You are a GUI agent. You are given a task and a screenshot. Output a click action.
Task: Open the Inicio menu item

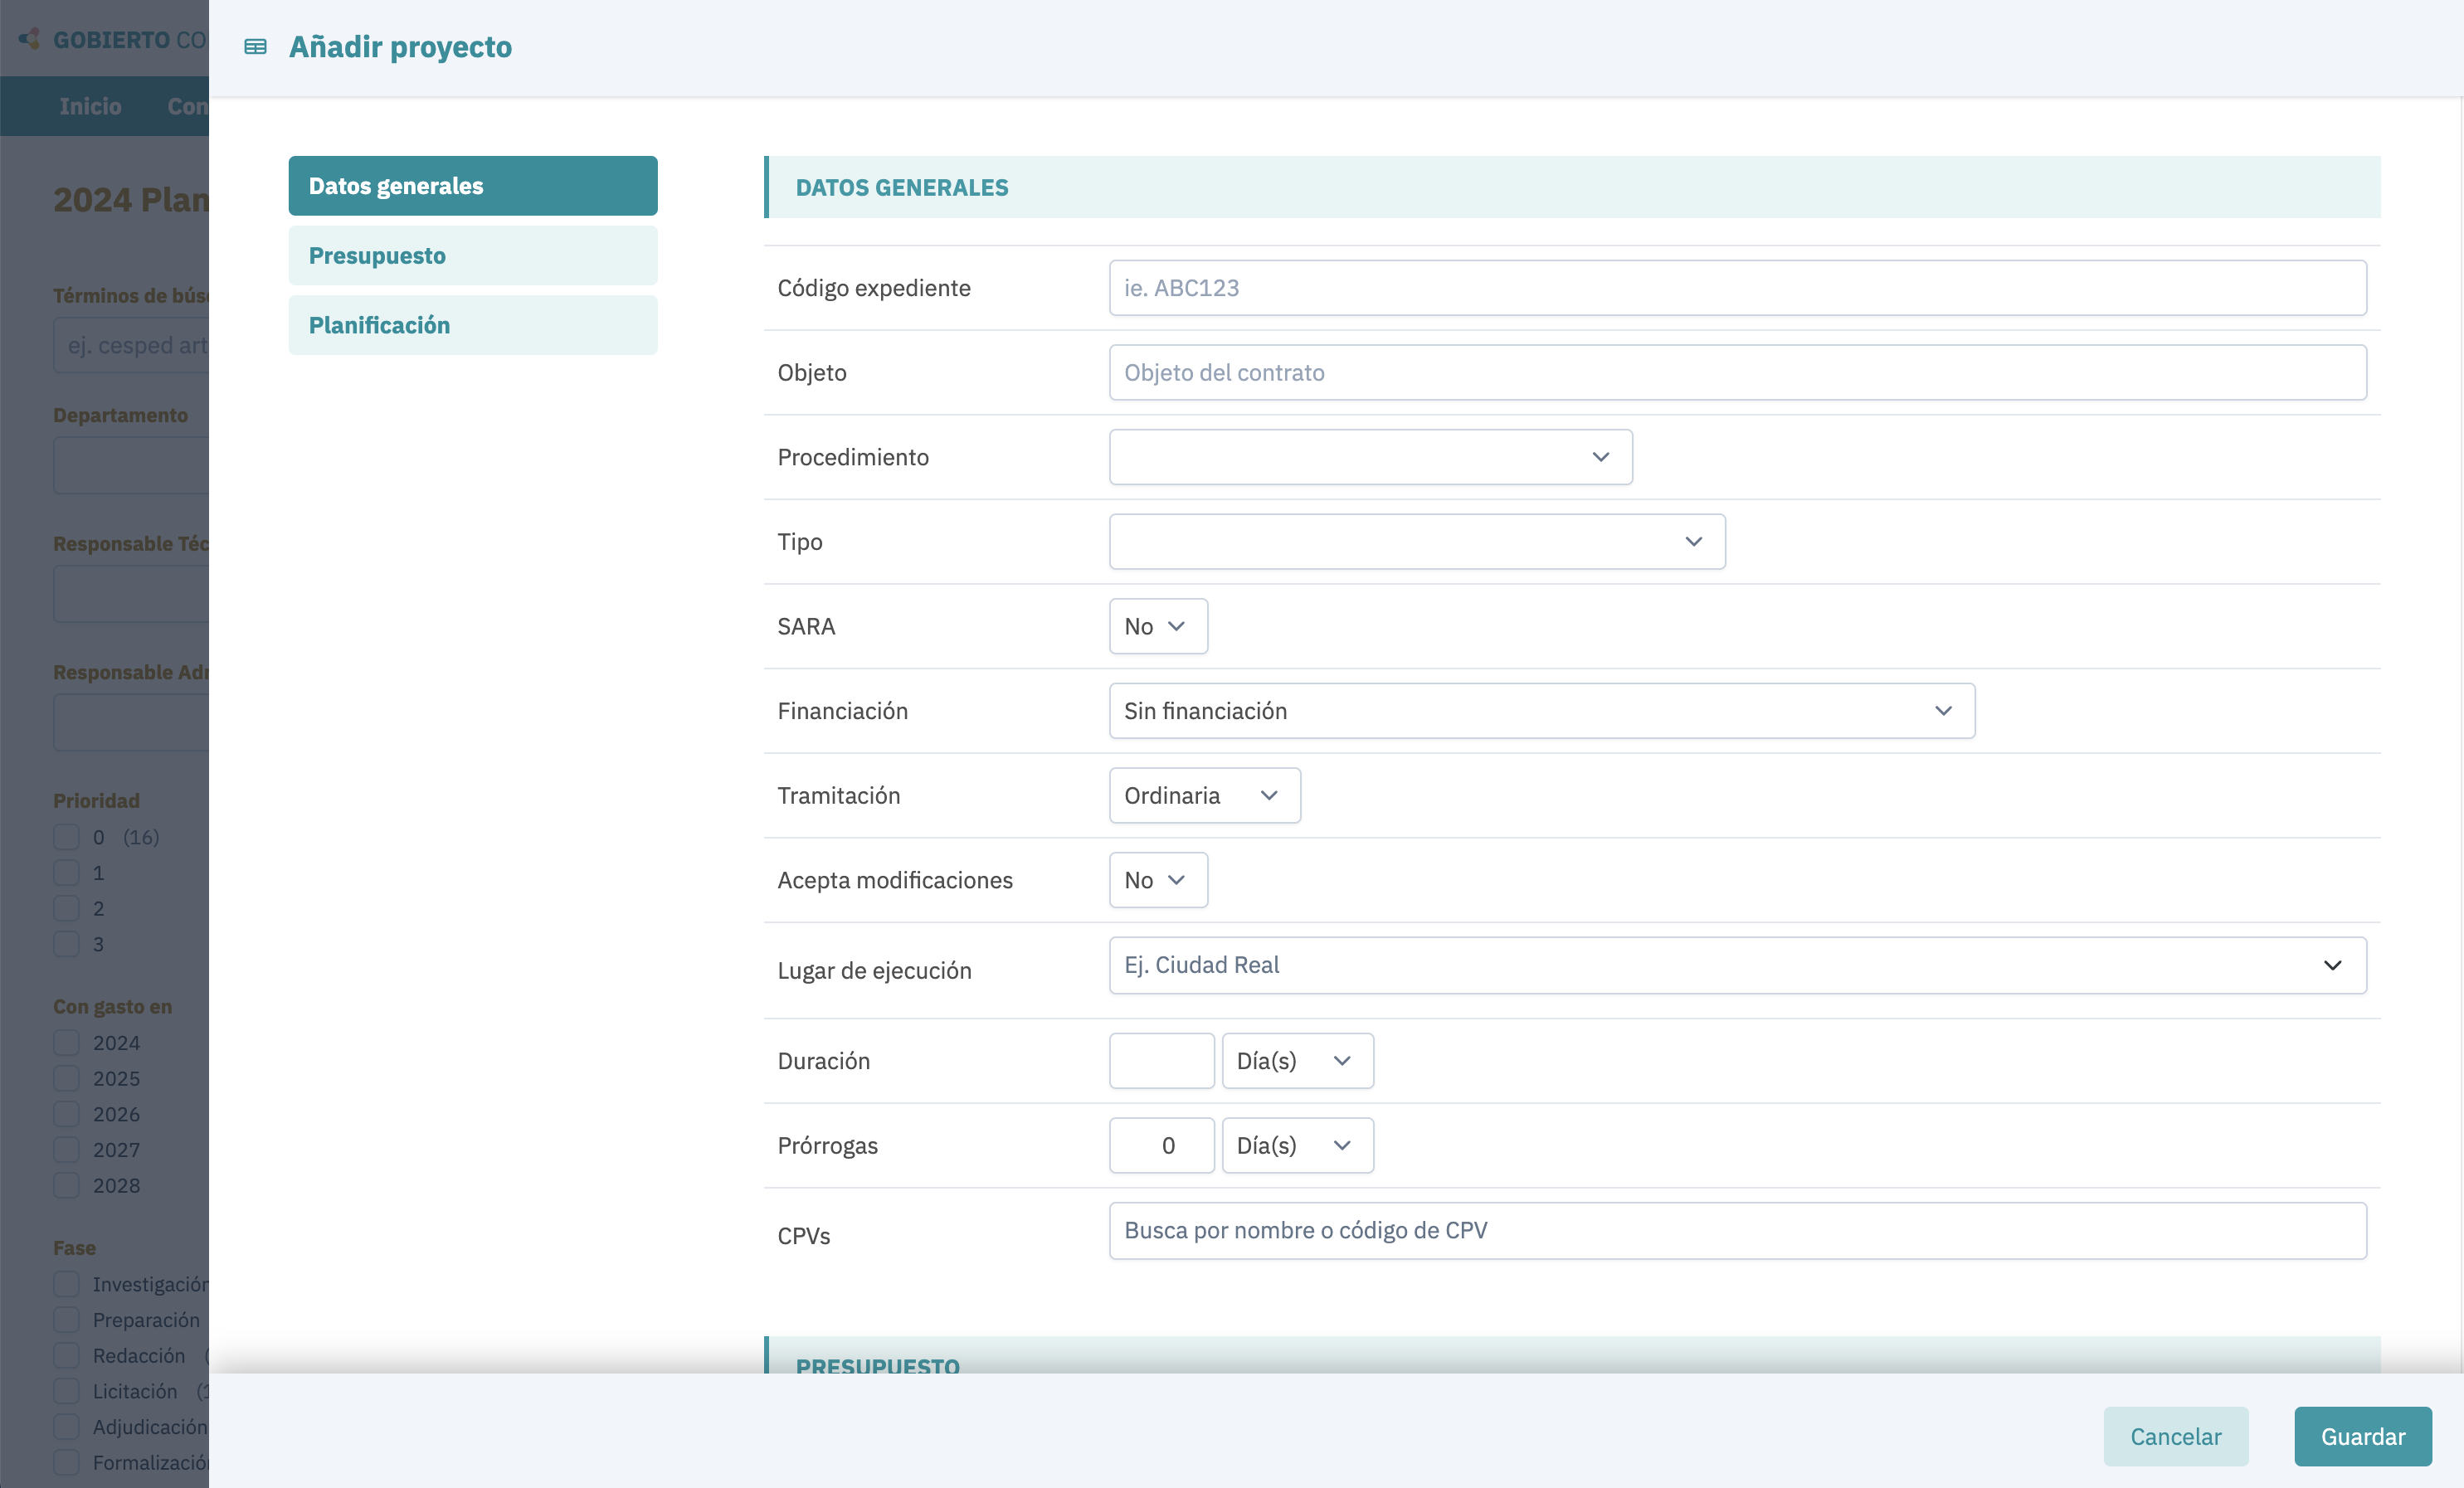tap(90, 106)
